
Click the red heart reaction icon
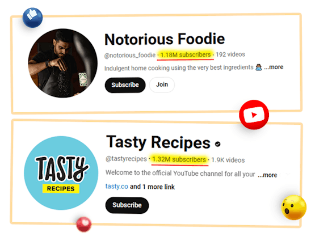click(x=84, y=224)
